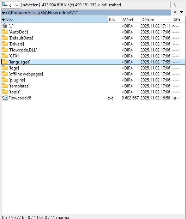Click the parent directory double-dot button
Image resolution: width=186 pixels, height=219 pixels.
click(181, 5)
